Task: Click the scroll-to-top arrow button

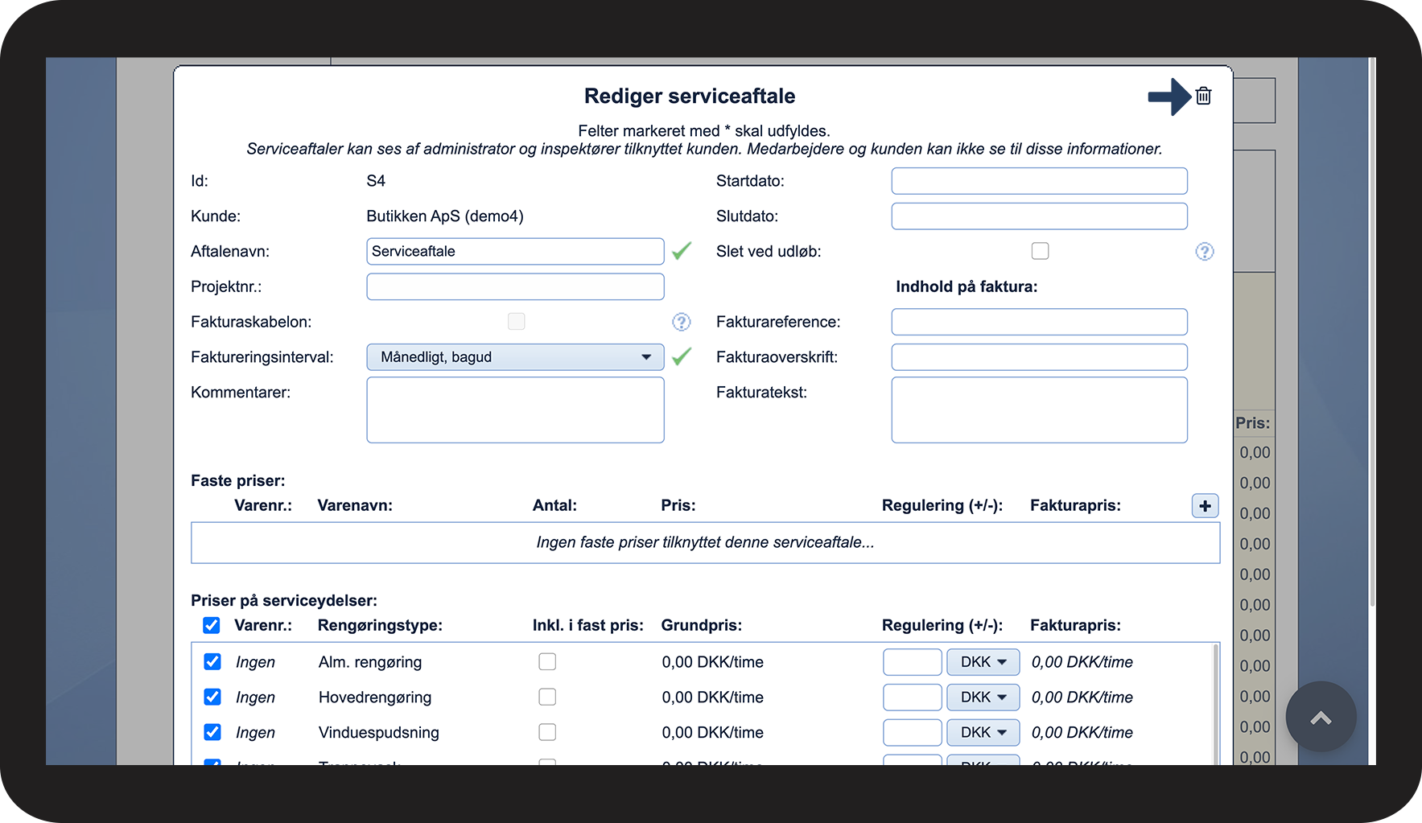Action: (x=1321, y=717)
